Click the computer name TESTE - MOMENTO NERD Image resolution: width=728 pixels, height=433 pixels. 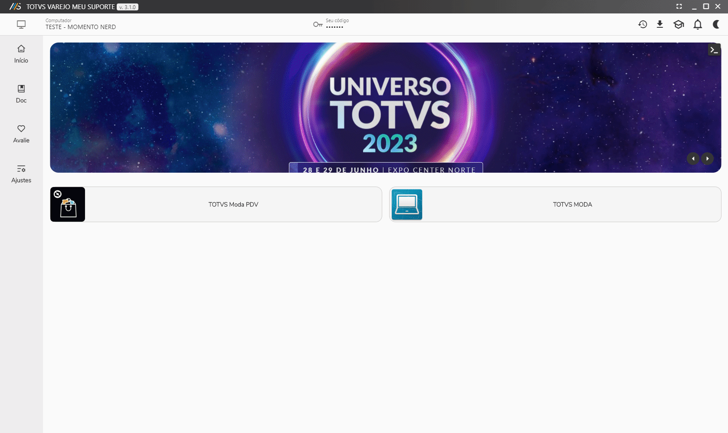(x=81, y=27)
